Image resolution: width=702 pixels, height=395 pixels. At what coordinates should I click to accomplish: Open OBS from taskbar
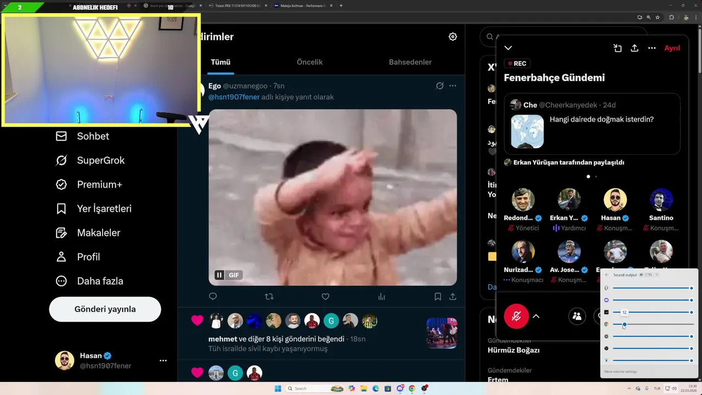click(x=424, y=388)
